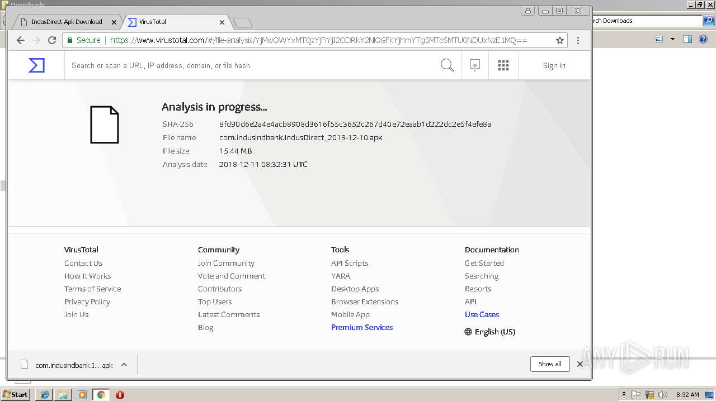The image size is (716, 402).
Task: Open Browser Extensions link
Action: coord(365,301)
